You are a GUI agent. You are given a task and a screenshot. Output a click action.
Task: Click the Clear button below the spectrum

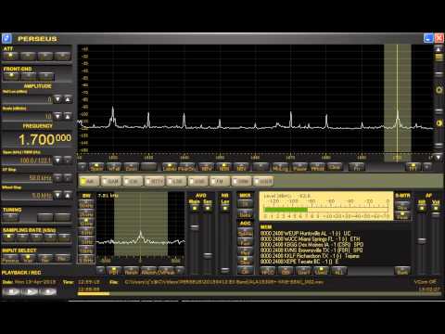coord(335,167)
